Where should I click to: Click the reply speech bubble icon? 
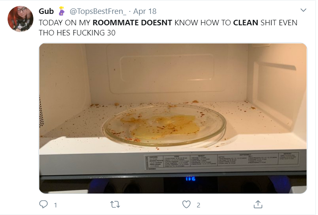pyautogui.click(x=43, y=204)
